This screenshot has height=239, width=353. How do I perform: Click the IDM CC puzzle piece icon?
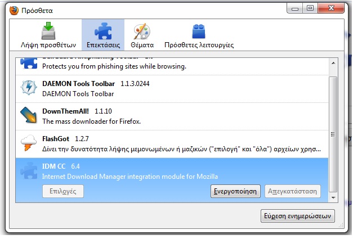tap(29, 170)
